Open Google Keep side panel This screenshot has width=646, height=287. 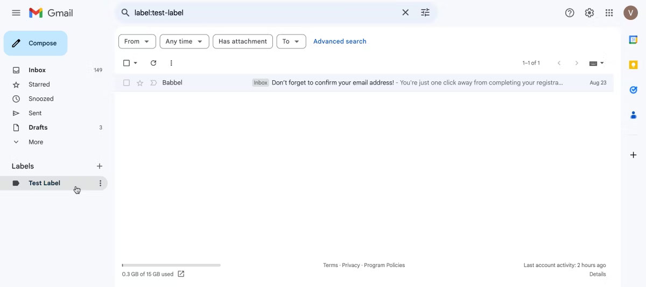coord(633,65)
